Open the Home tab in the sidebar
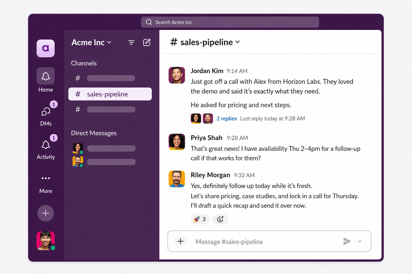The height and width of the screenshot is (274, 412). click(46, 80)
